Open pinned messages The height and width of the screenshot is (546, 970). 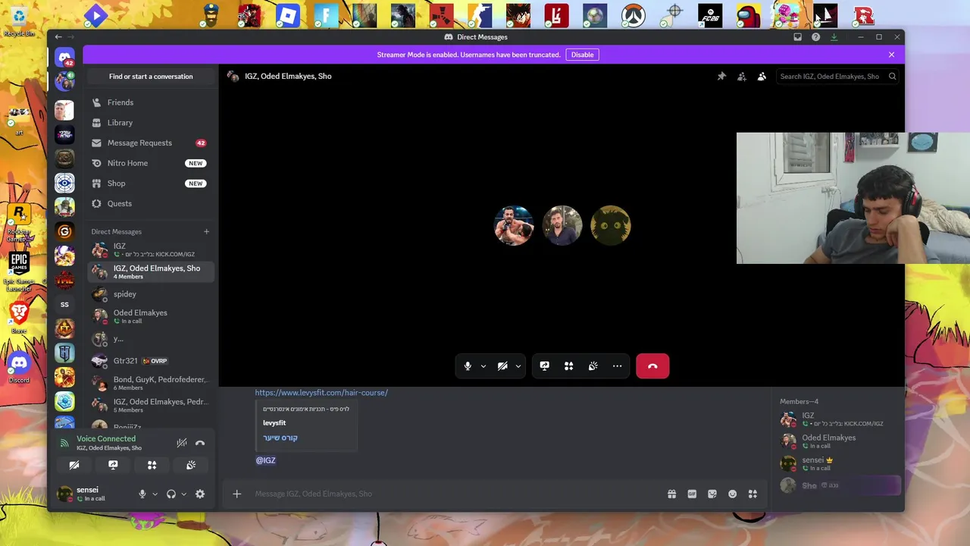(x=721, y=77)
